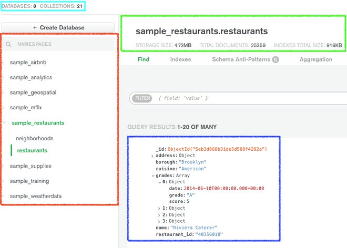Collapse the grades Array field

point(152,175)
